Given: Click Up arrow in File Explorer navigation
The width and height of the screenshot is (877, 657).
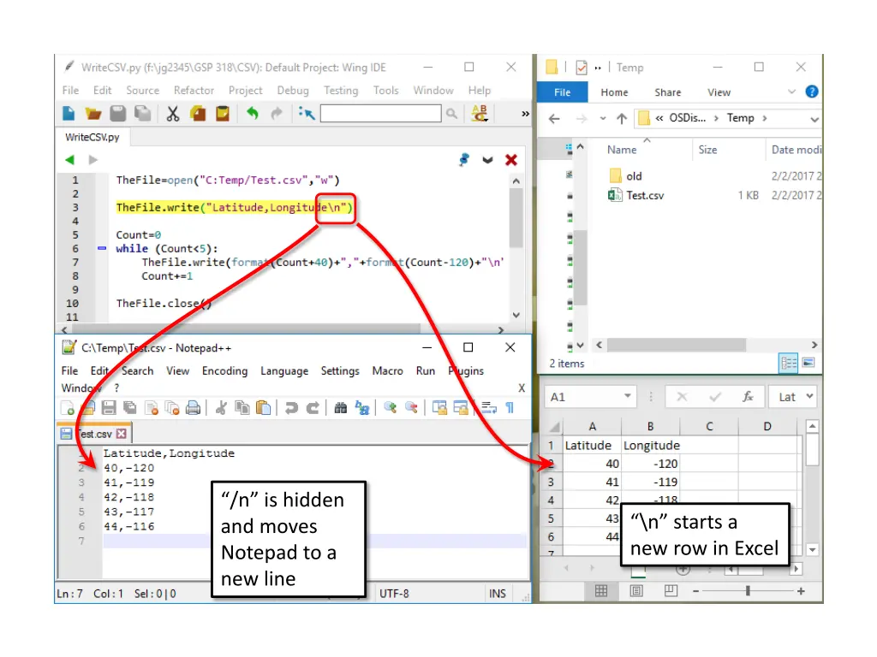Looking at the screenshot, I should (x=622, y=118).
